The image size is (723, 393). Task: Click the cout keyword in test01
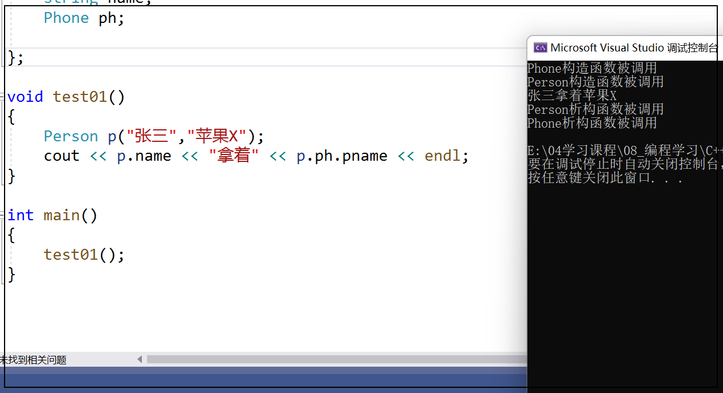[x=61, y=156]
